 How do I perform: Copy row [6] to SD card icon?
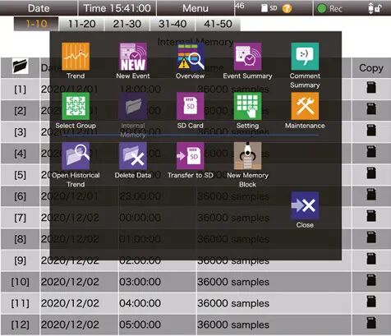[x=371, y=195]
